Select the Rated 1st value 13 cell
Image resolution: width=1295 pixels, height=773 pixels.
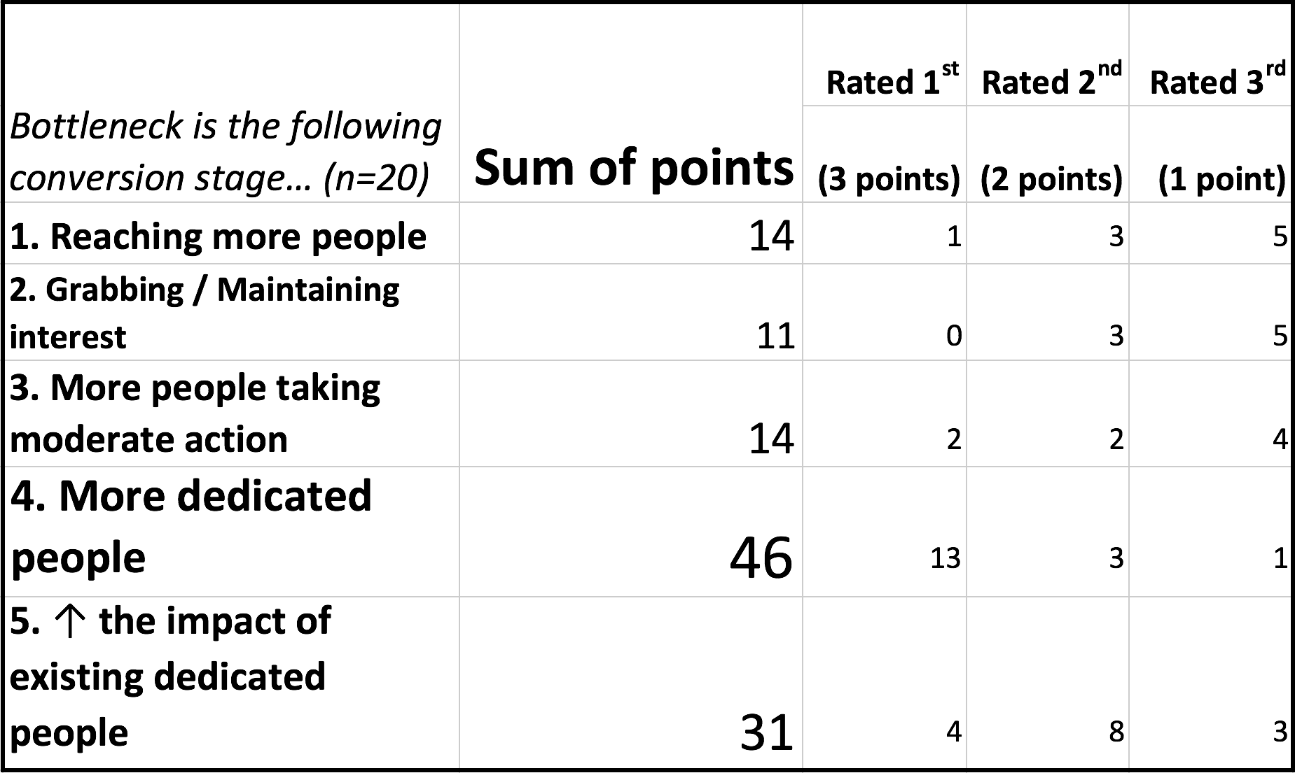885,532
